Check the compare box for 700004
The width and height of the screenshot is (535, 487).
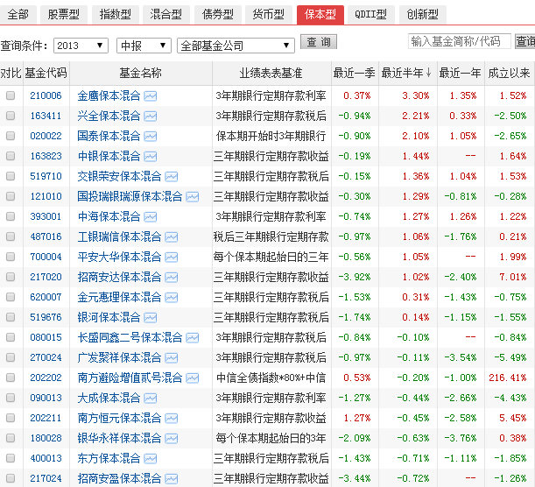click(11, 257)
